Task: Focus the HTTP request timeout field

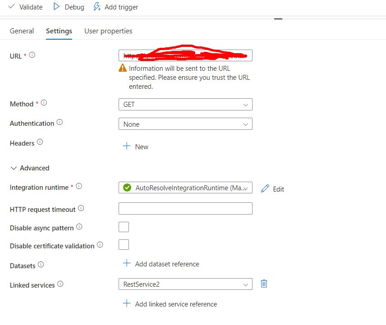Action: pyautogui.click(x=185, y=208)
